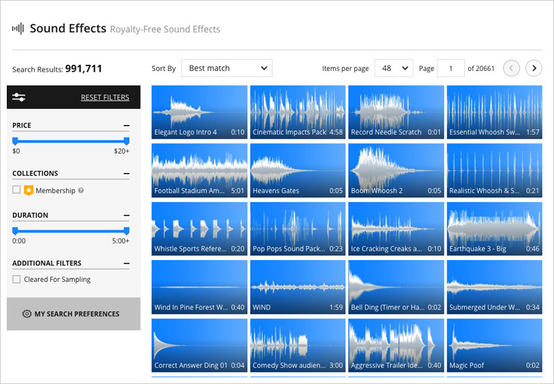Click the Membership help question mark icon
This screenshot has height=384, width=554.
click(81, 191)
